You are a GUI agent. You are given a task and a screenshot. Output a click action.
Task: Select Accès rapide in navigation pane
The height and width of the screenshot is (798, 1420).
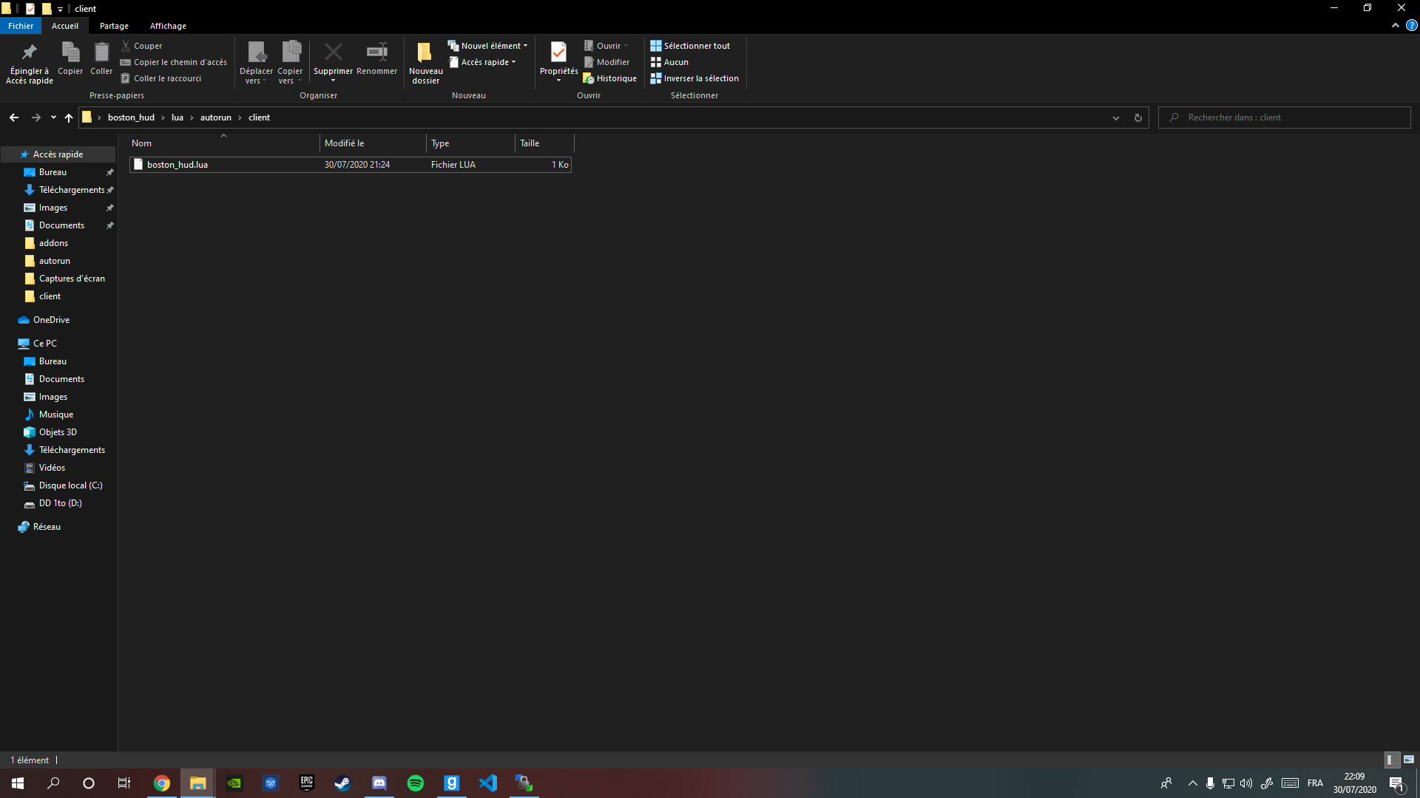click(58, 154)
